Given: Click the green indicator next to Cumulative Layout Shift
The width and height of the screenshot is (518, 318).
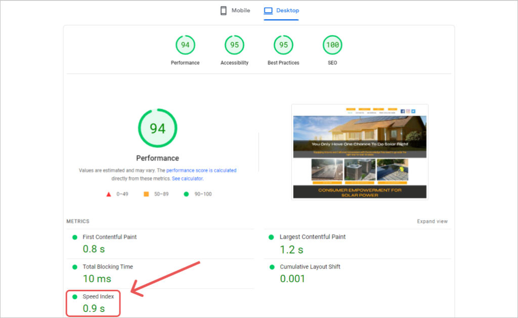Looking at the screenshot, I should click(272, 267).
